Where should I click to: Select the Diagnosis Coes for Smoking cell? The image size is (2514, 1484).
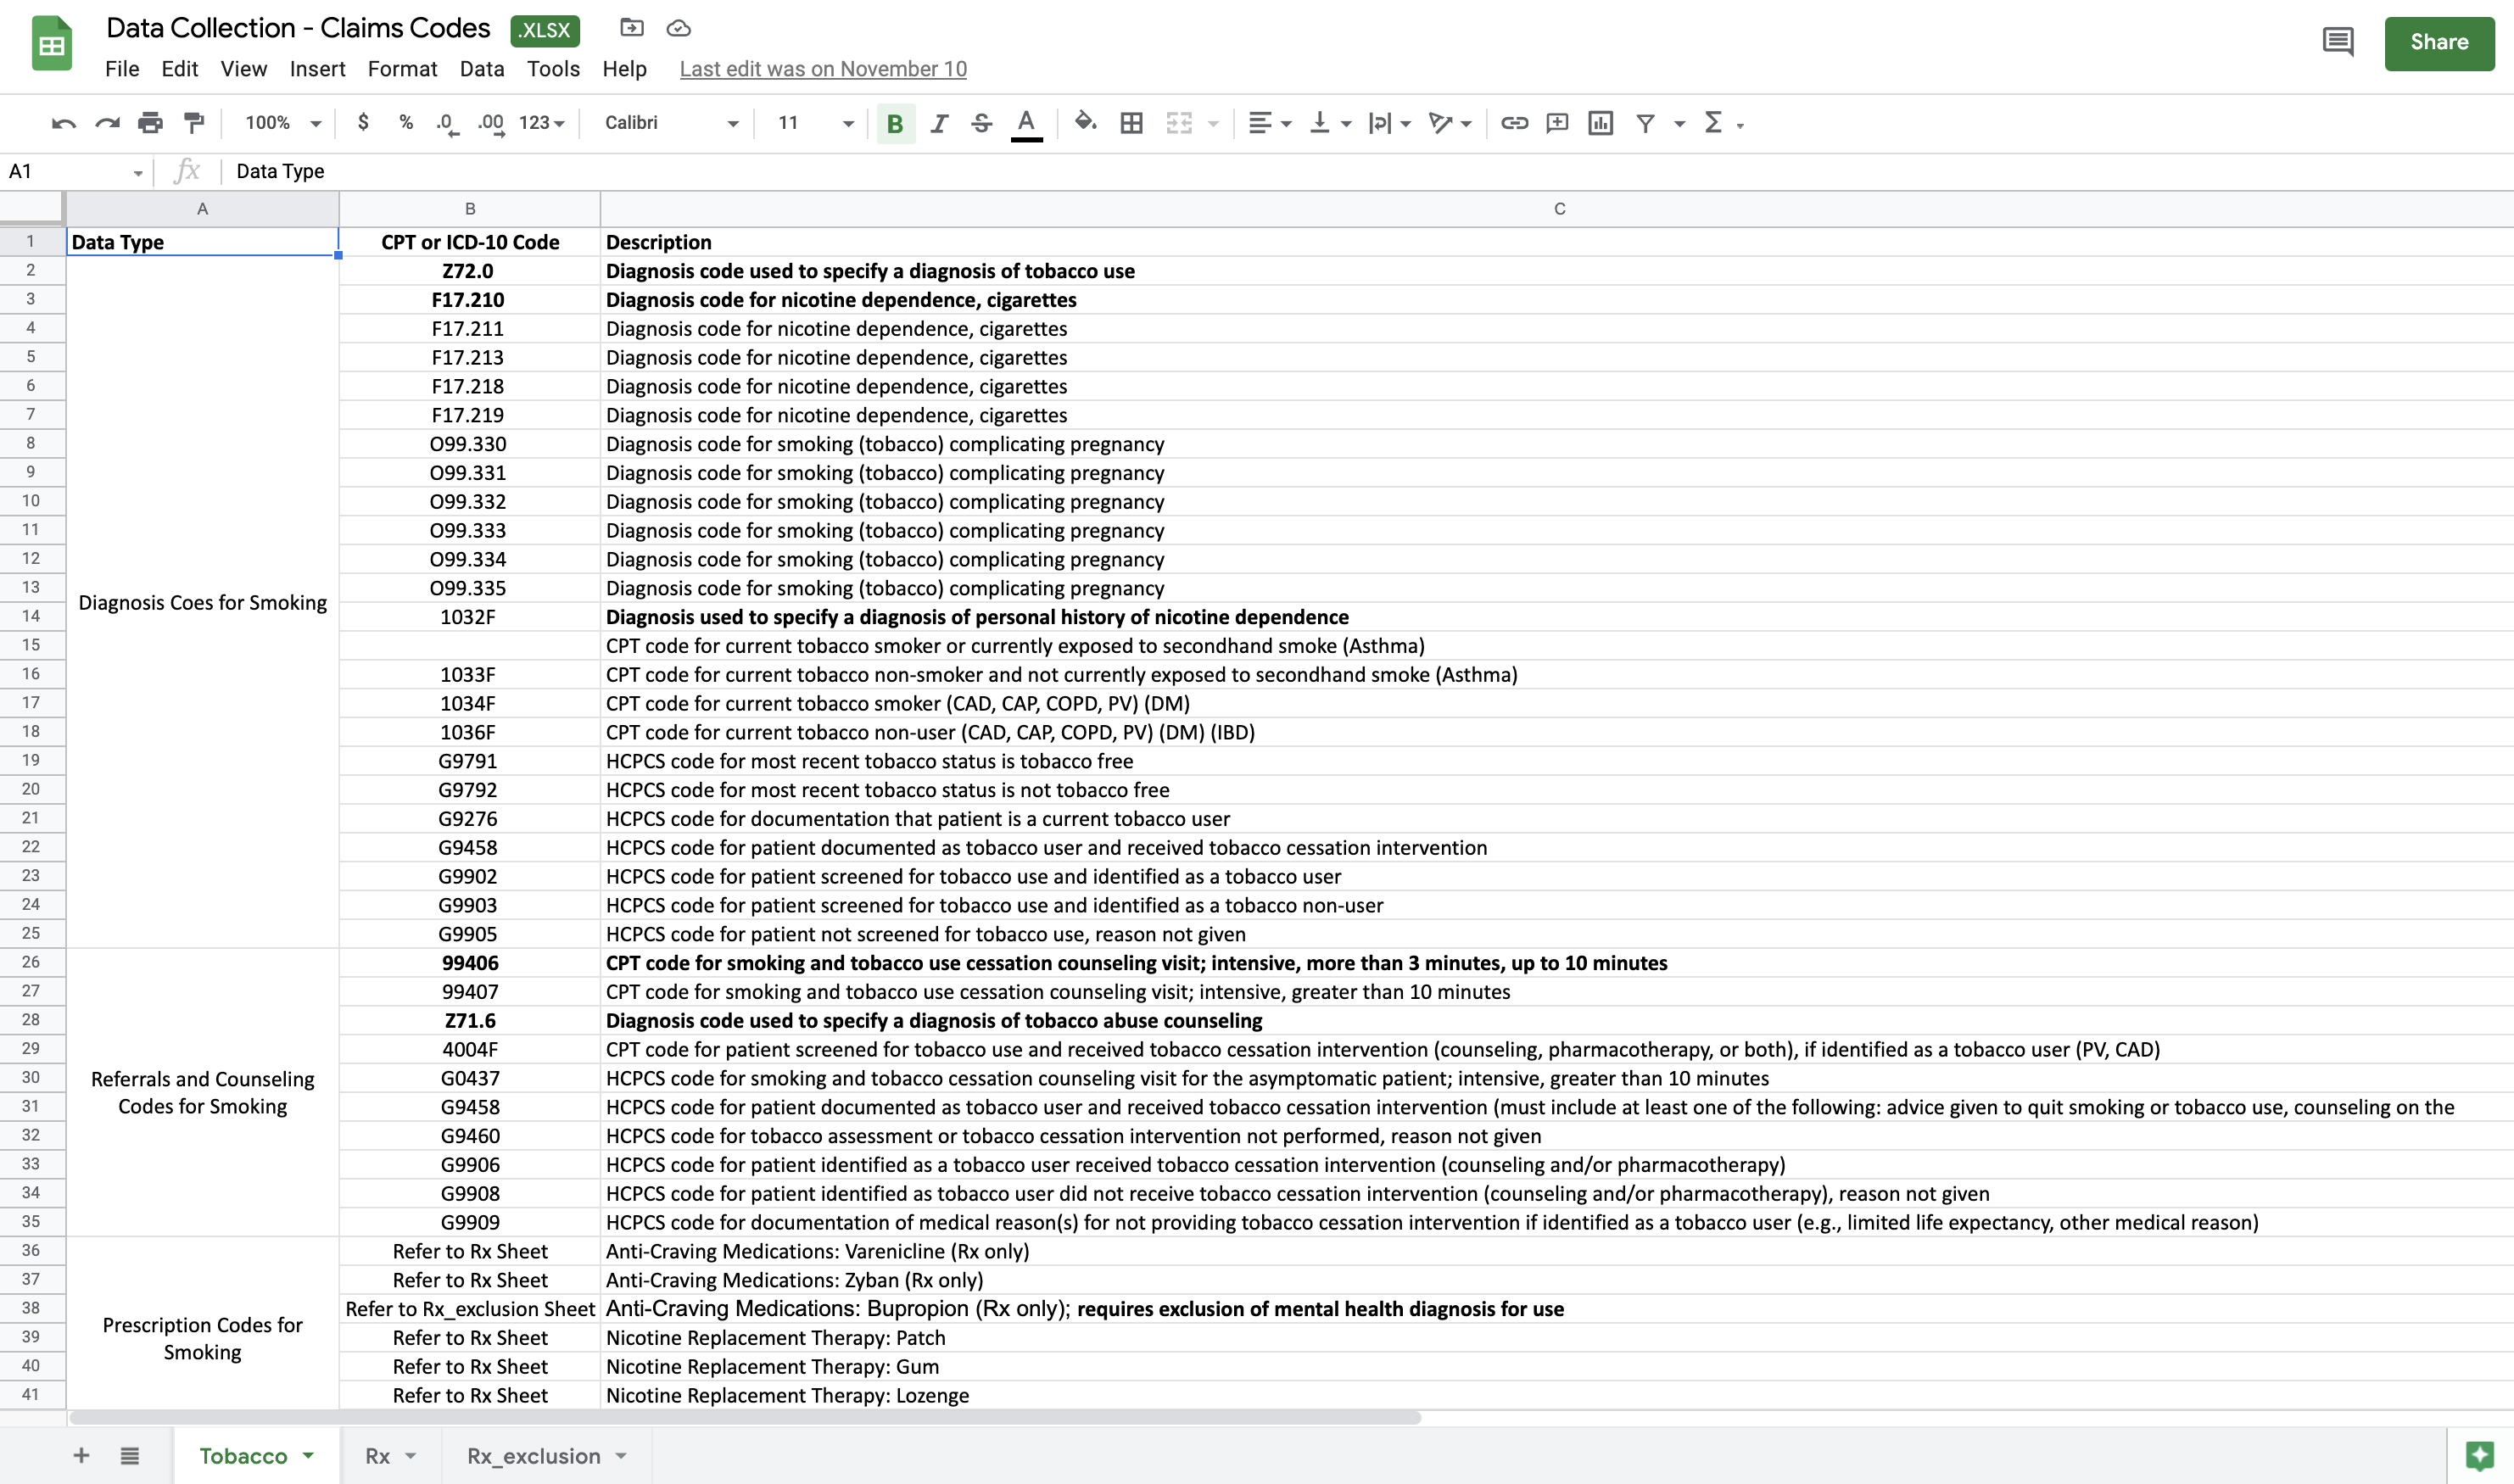203,602
